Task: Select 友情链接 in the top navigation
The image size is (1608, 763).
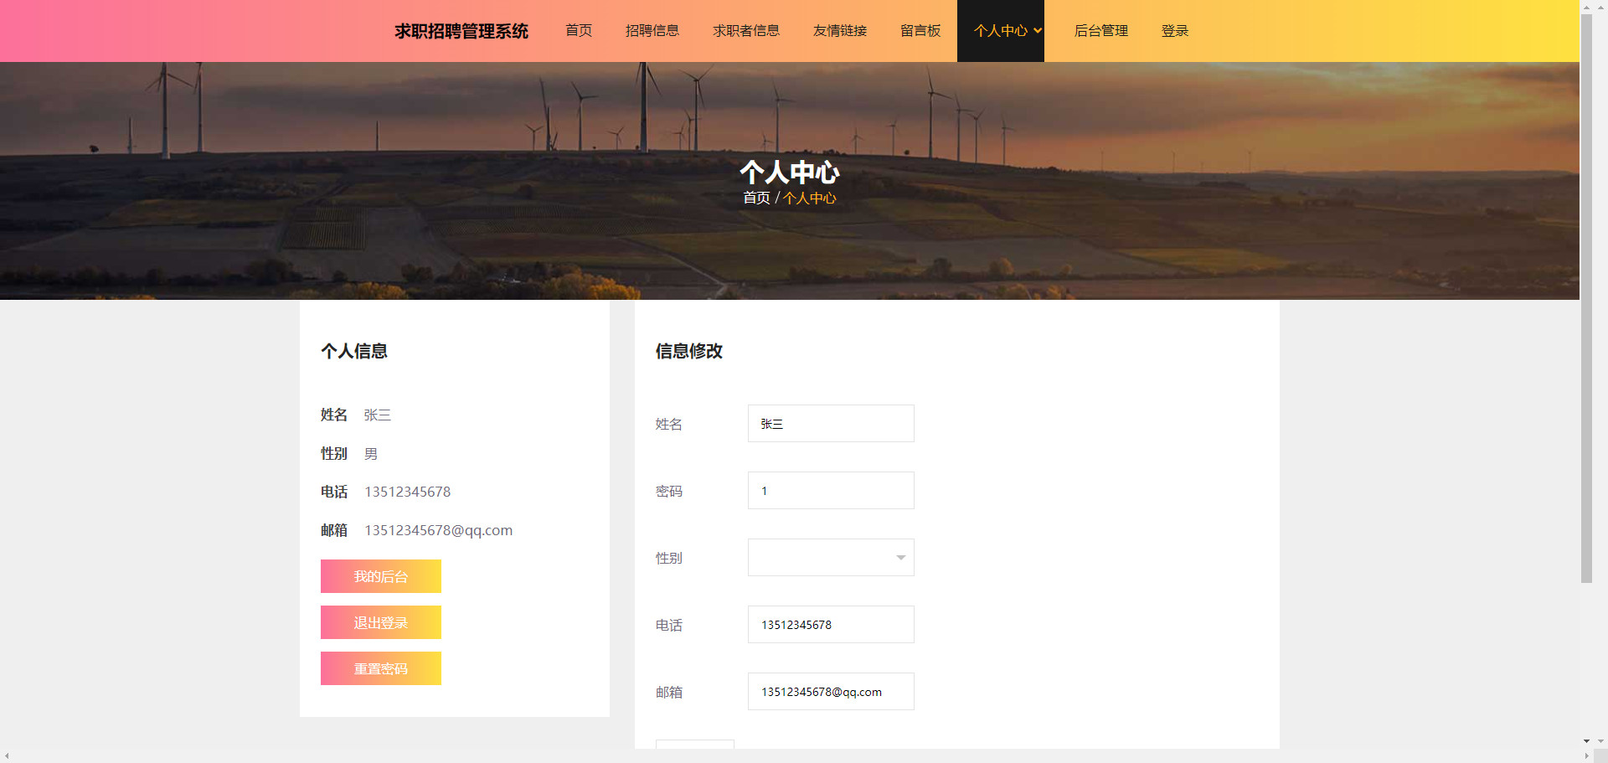Action: pyautogui.click(x=840, y=31)
